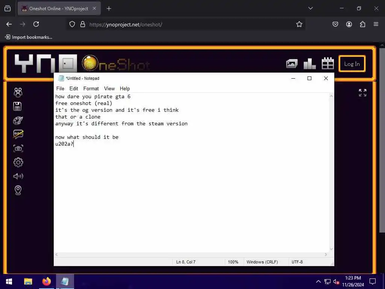
Task: Open a new Firefox tab
Action: [109, 9]
